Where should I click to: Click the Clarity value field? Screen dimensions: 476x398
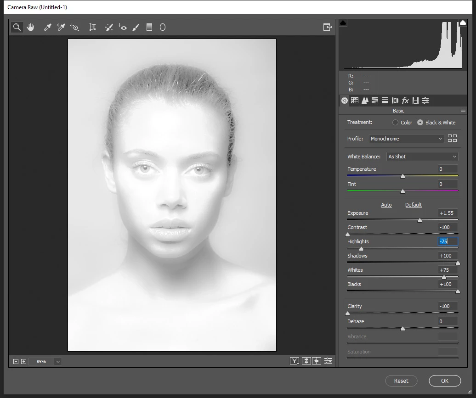click(448, 306)
